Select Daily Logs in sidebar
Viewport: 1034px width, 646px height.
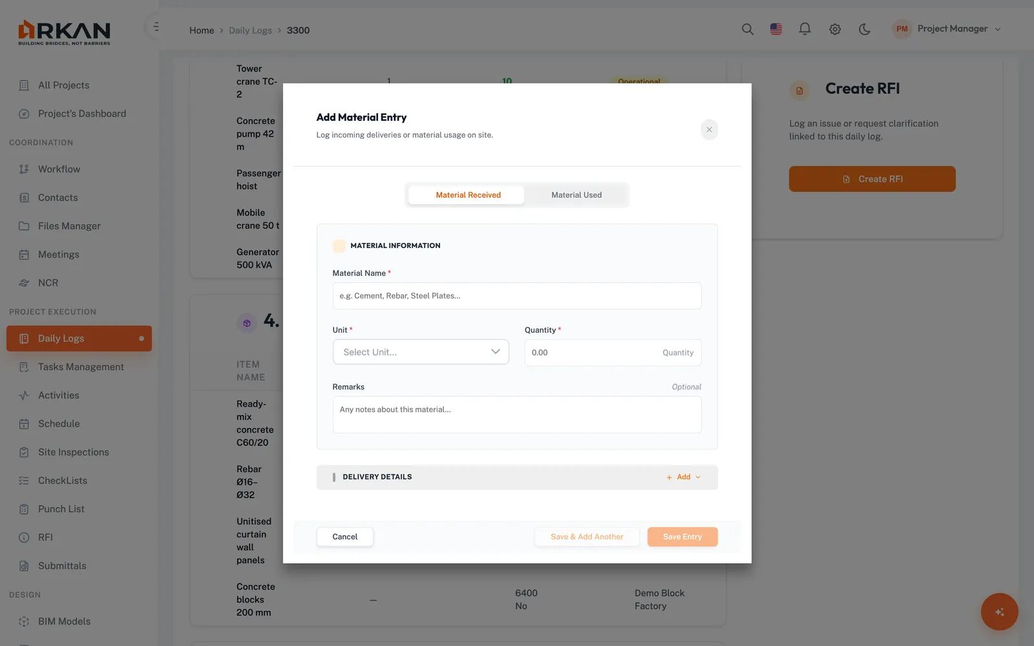(x=79, y=339)
